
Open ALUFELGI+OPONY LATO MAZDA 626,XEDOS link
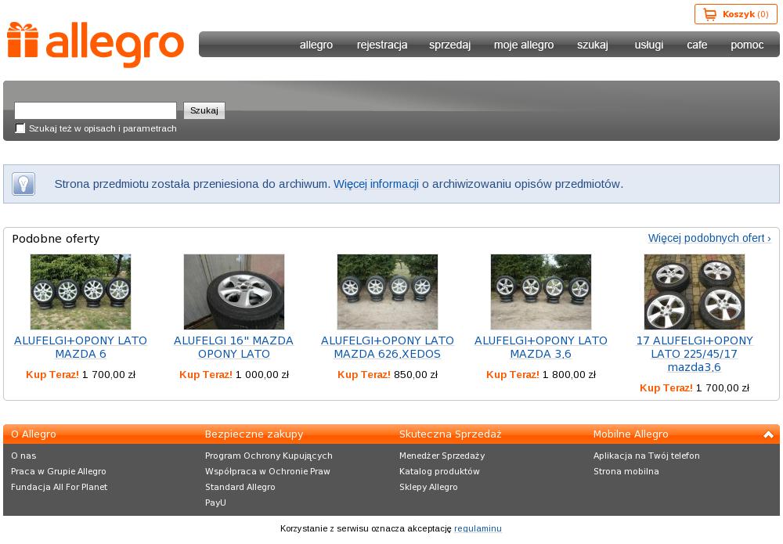tap(388, 348)
